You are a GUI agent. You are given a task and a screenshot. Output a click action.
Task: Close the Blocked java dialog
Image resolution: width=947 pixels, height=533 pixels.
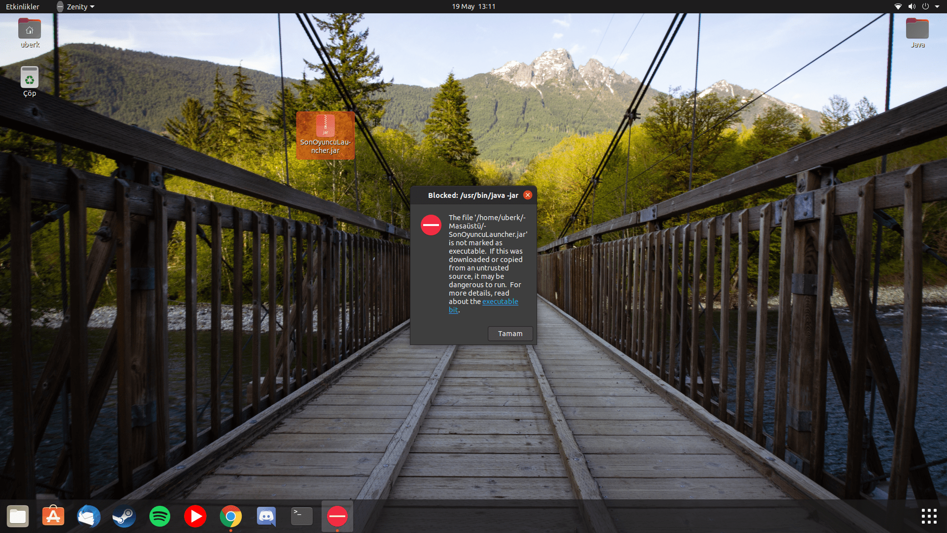(528, 195)
